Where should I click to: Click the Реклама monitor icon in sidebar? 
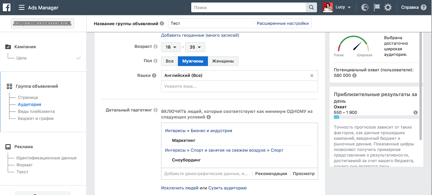(x=8, y=147)
